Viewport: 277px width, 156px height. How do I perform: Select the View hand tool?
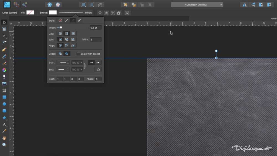pos(4,138)
